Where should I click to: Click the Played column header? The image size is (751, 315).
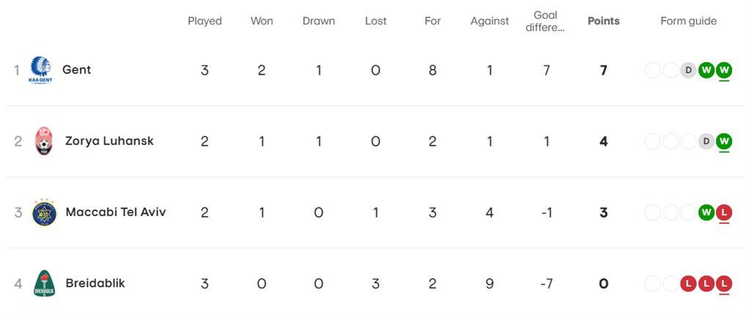pyautogui.click(x=205, y=21)
